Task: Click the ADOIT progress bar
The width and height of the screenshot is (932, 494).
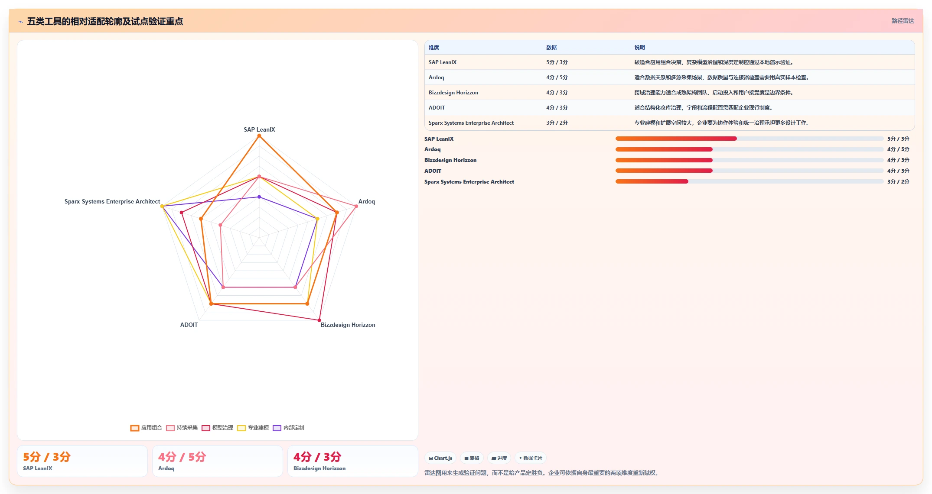Action: coord(750,171)
